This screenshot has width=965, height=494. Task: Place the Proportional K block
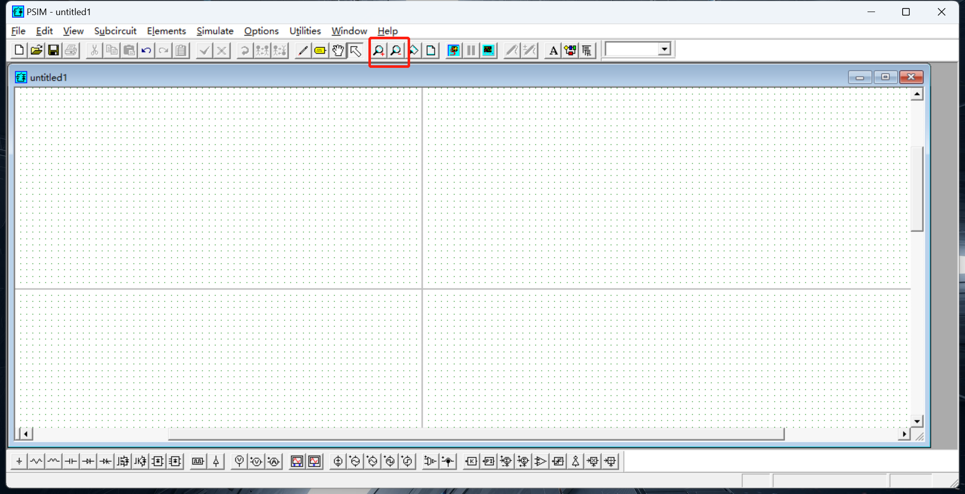coord(471,461)
